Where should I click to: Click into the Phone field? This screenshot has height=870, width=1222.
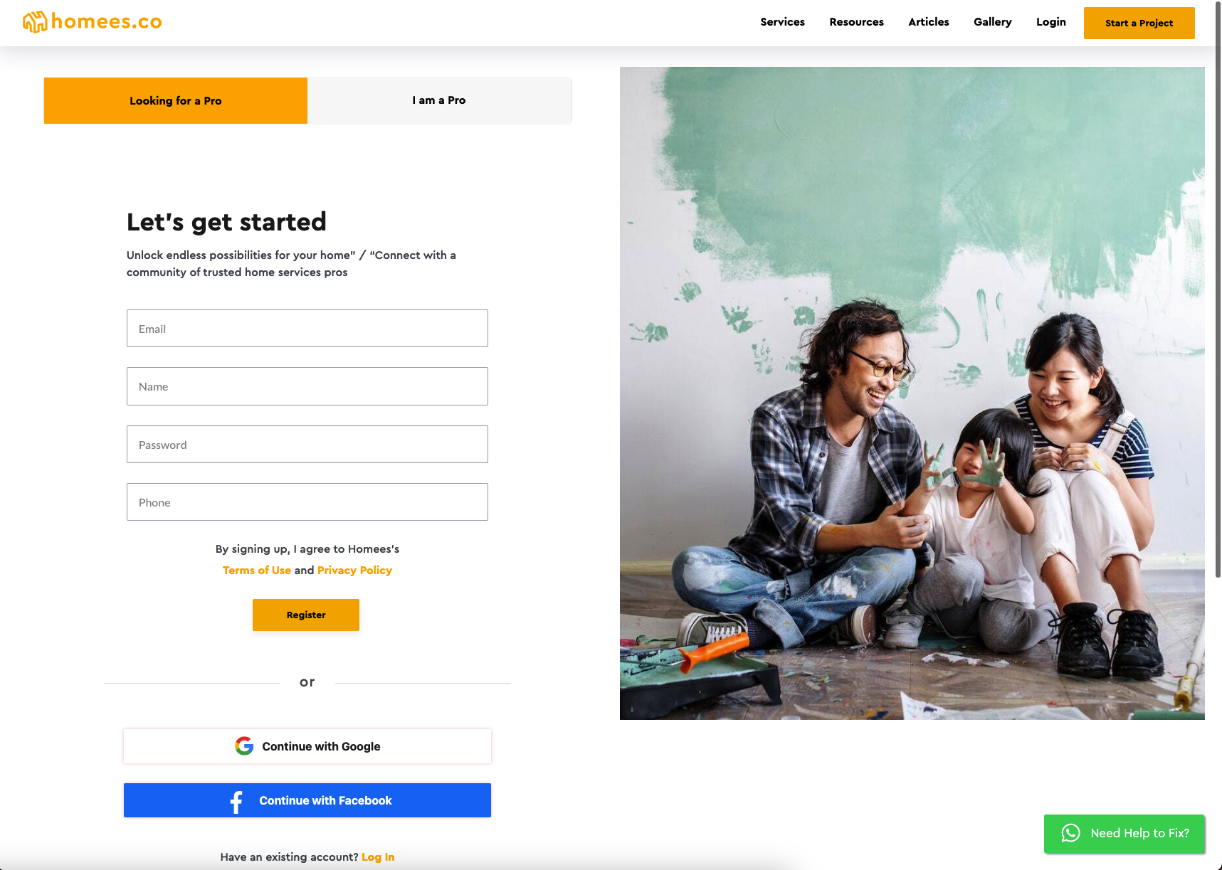[x=307, y=502]
